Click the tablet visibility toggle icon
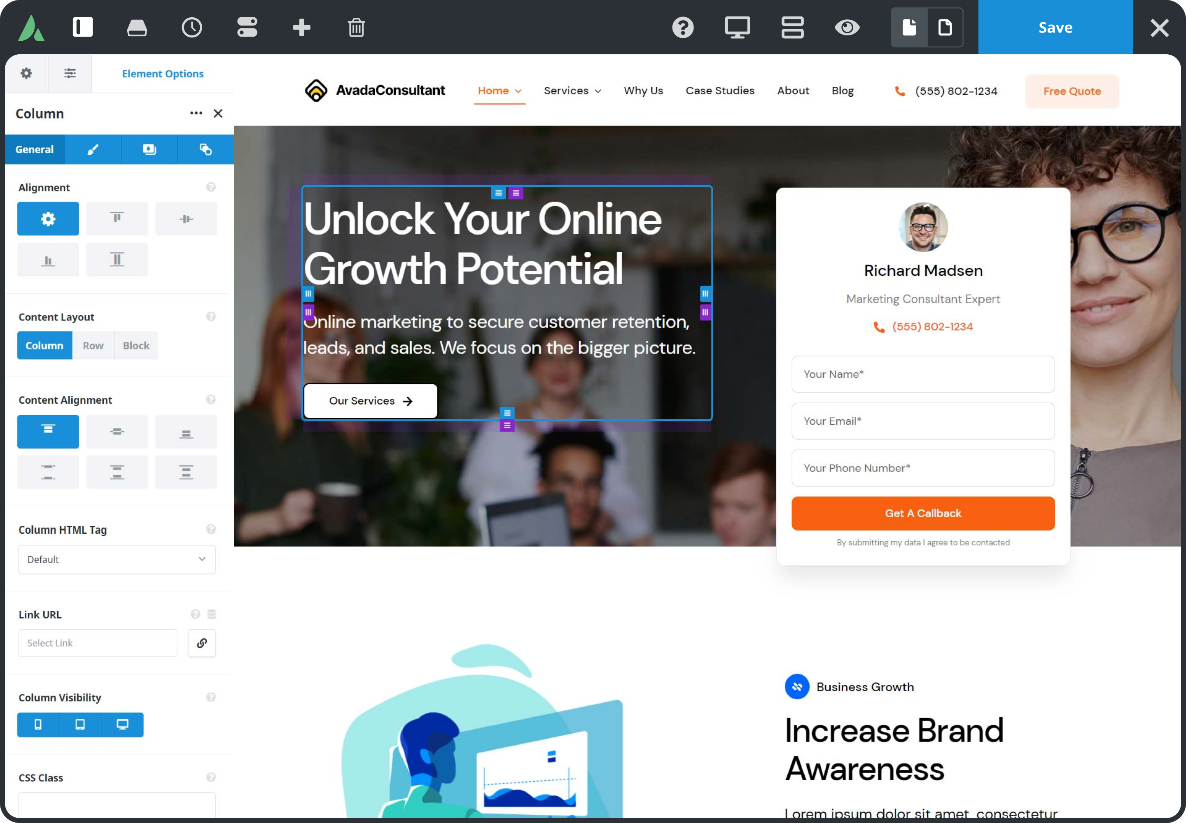 (79, 725)
